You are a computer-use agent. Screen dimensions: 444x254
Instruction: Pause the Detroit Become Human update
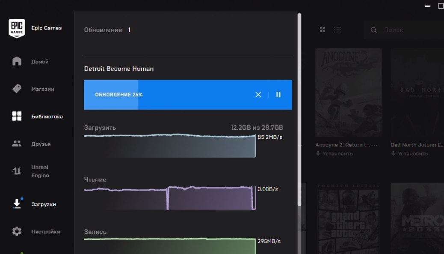coord(278,95)
